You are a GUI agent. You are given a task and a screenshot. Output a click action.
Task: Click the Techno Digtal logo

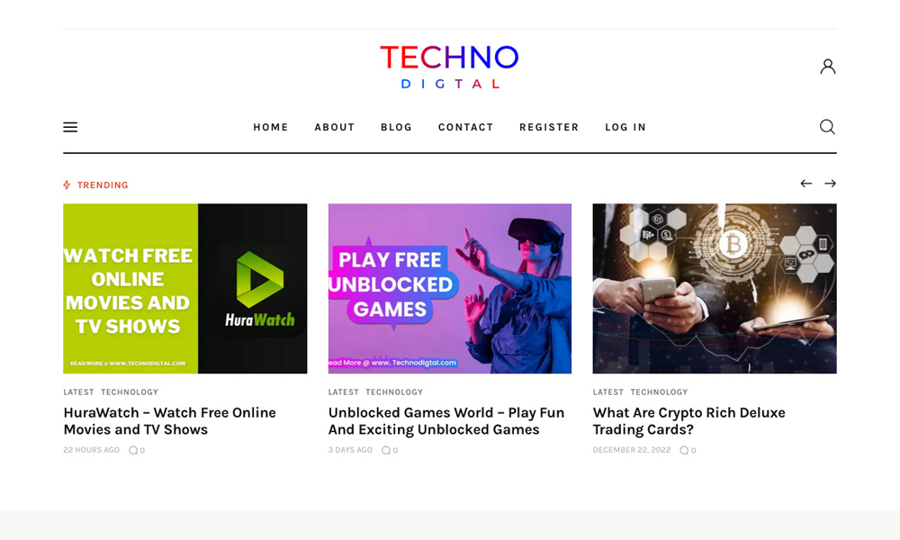[449, 67]
